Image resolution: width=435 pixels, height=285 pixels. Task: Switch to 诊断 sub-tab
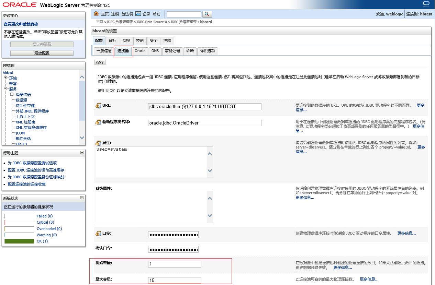coord(190,51)
